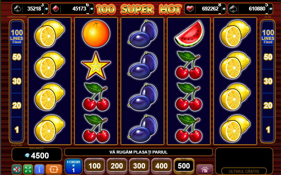
Task: Click the 50 lines marker on left panel
Action: [x=17, y=57]
